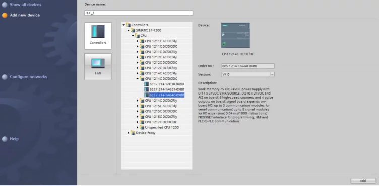Click module icon of 6ES7 214-1AG31-0XB0
The width and height of the screenshot is (379, 186).
tap(146, 89)
